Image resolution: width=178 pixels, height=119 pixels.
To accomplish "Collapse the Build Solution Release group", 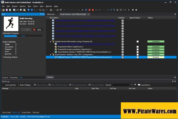I will [x=50, y=54].
